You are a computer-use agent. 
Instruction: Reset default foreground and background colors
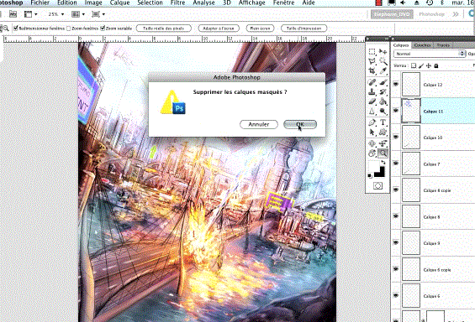click(x=370, y=175)
